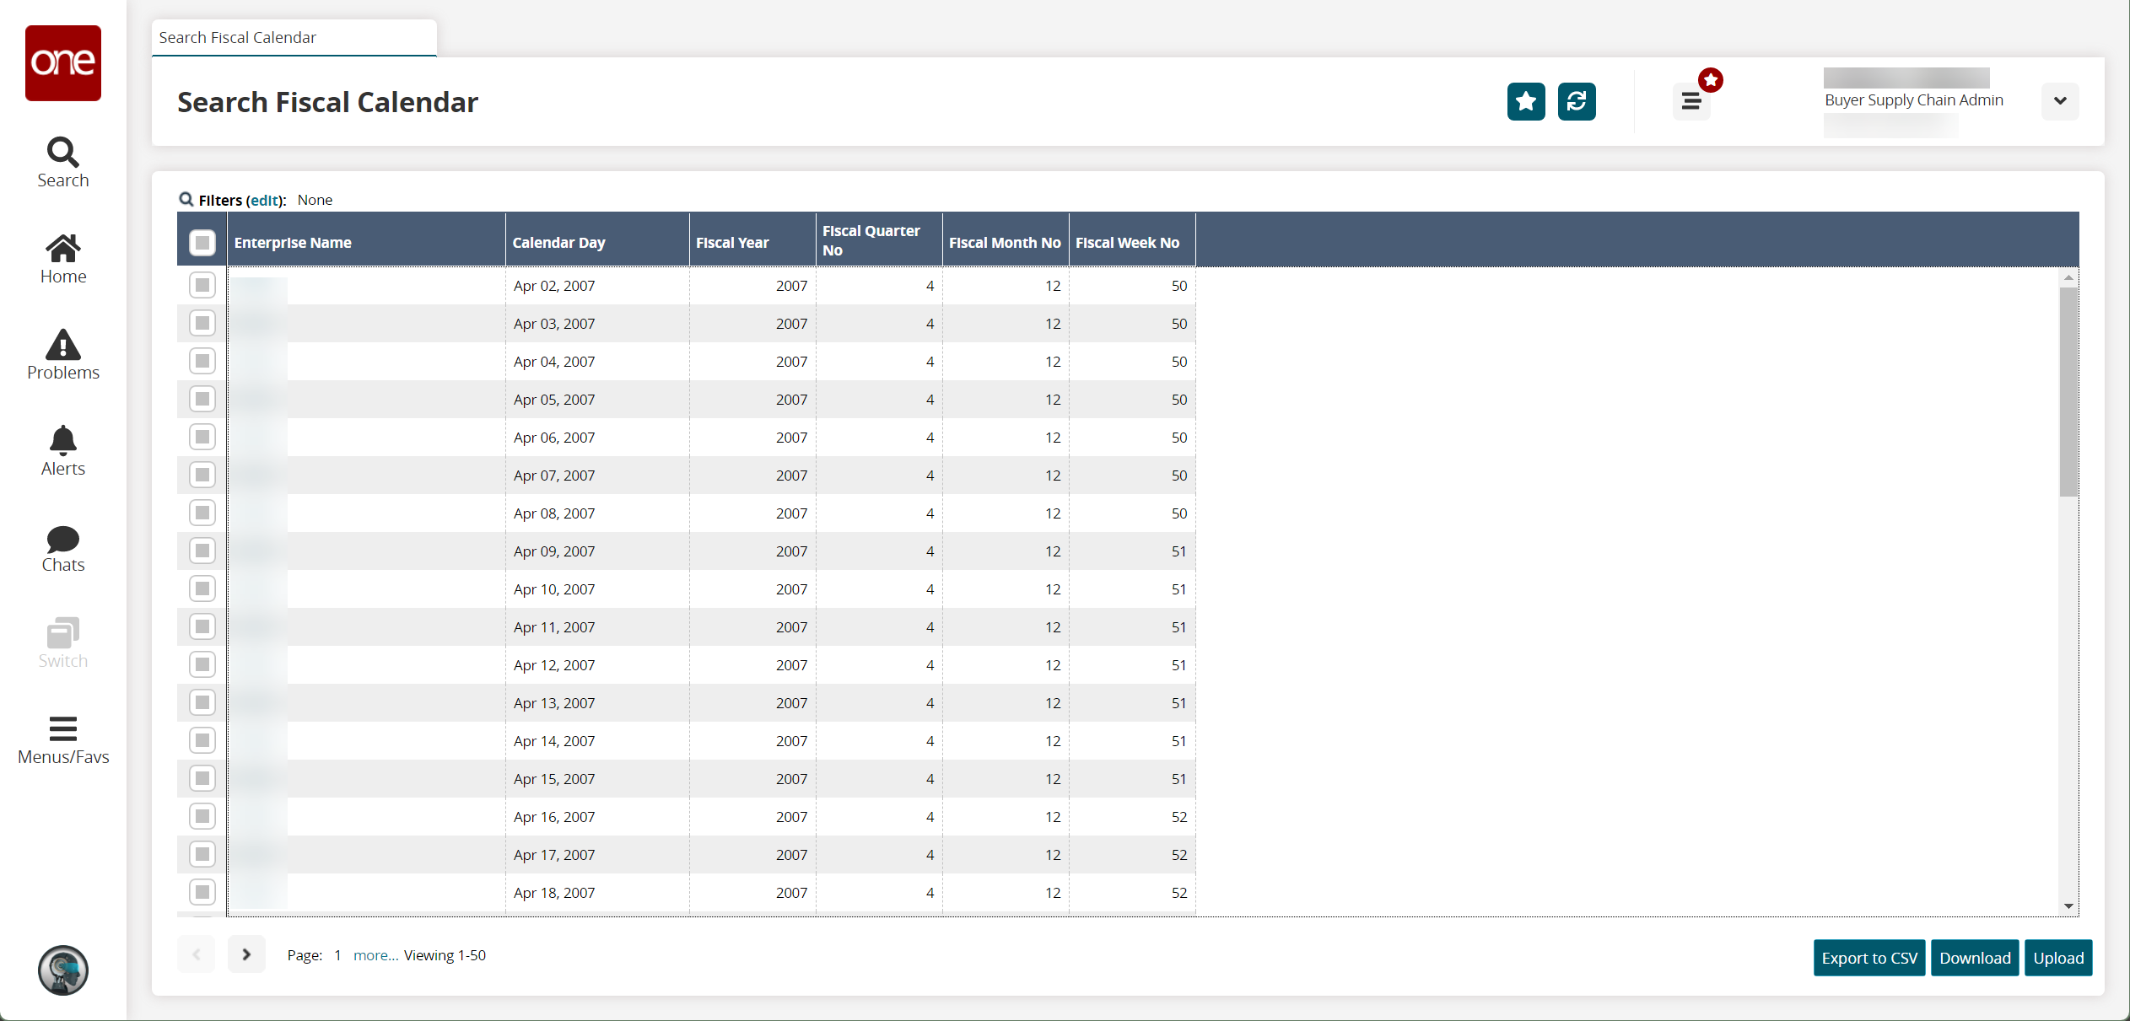Open the Filters edit link
The width and height of the screenshot is (2130, 1021).
pos(261,200)
